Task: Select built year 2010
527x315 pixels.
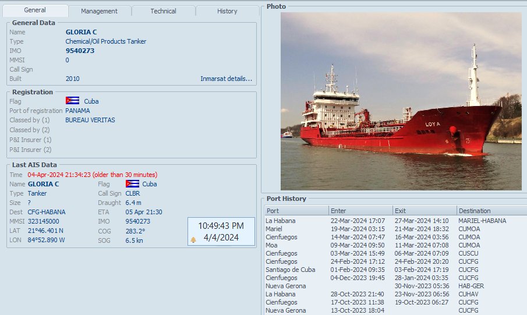Action: [x=73, y=79]
